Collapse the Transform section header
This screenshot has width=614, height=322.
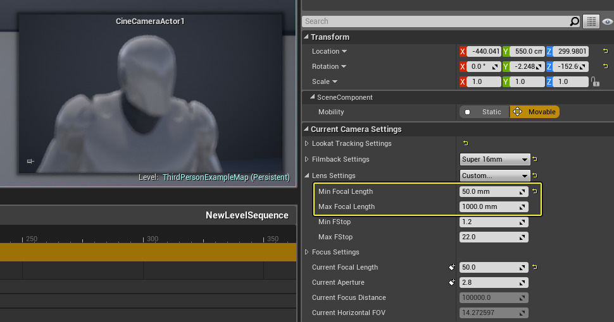point(306,37)
